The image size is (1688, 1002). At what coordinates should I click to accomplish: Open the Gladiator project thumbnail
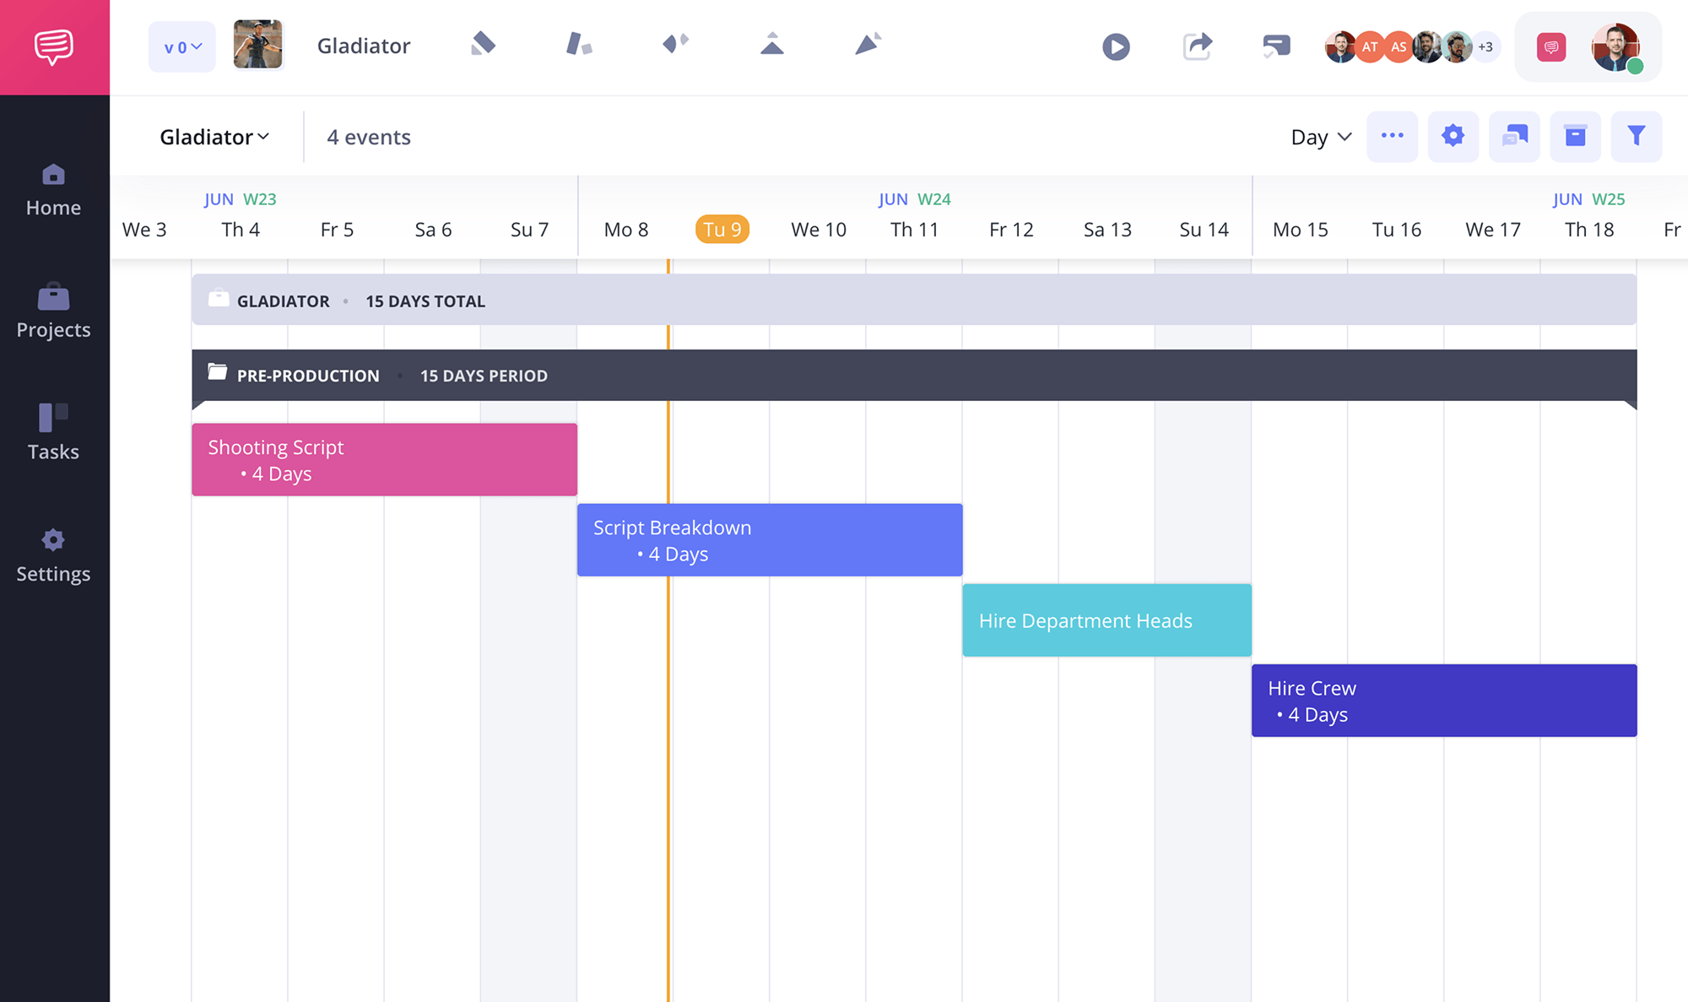click(257, 45)
